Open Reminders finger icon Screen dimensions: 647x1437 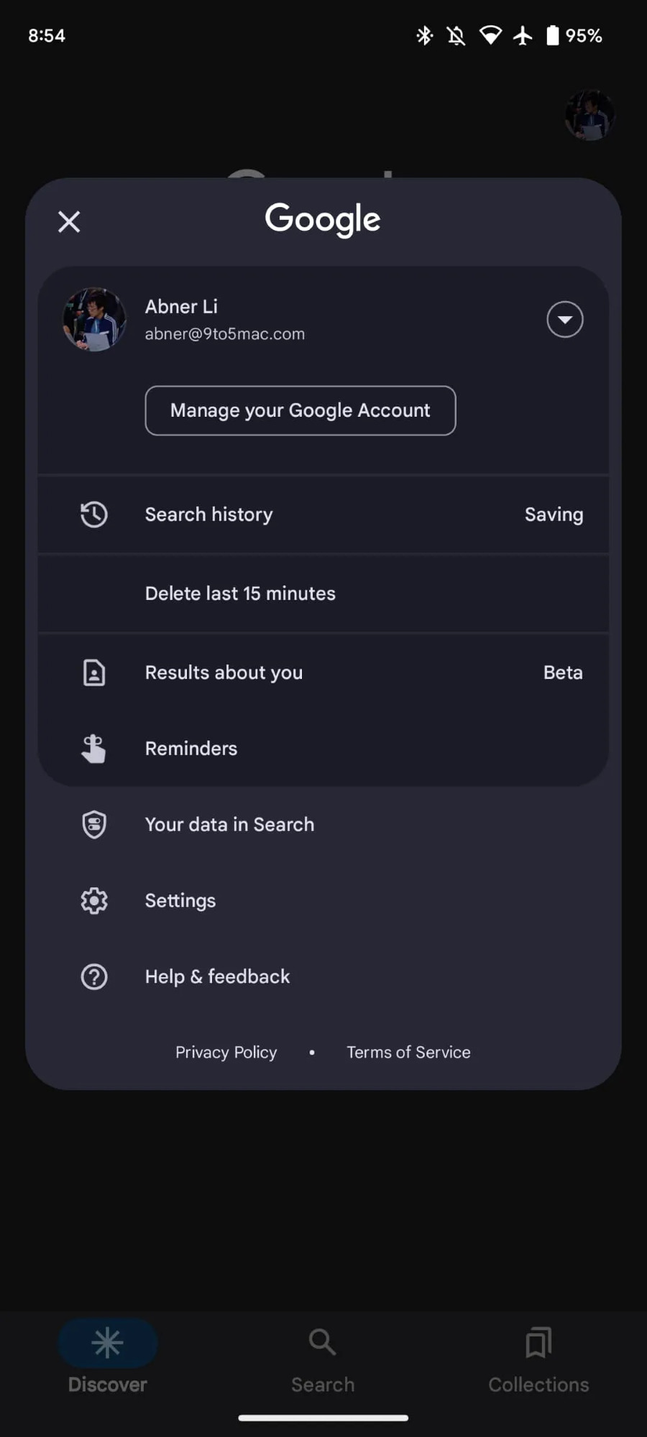[x=94, y=749]
